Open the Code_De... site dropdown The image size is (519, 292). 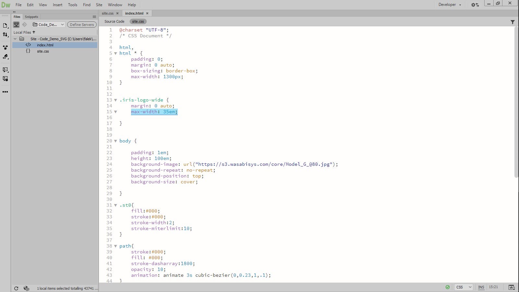(x=48, y=25)
